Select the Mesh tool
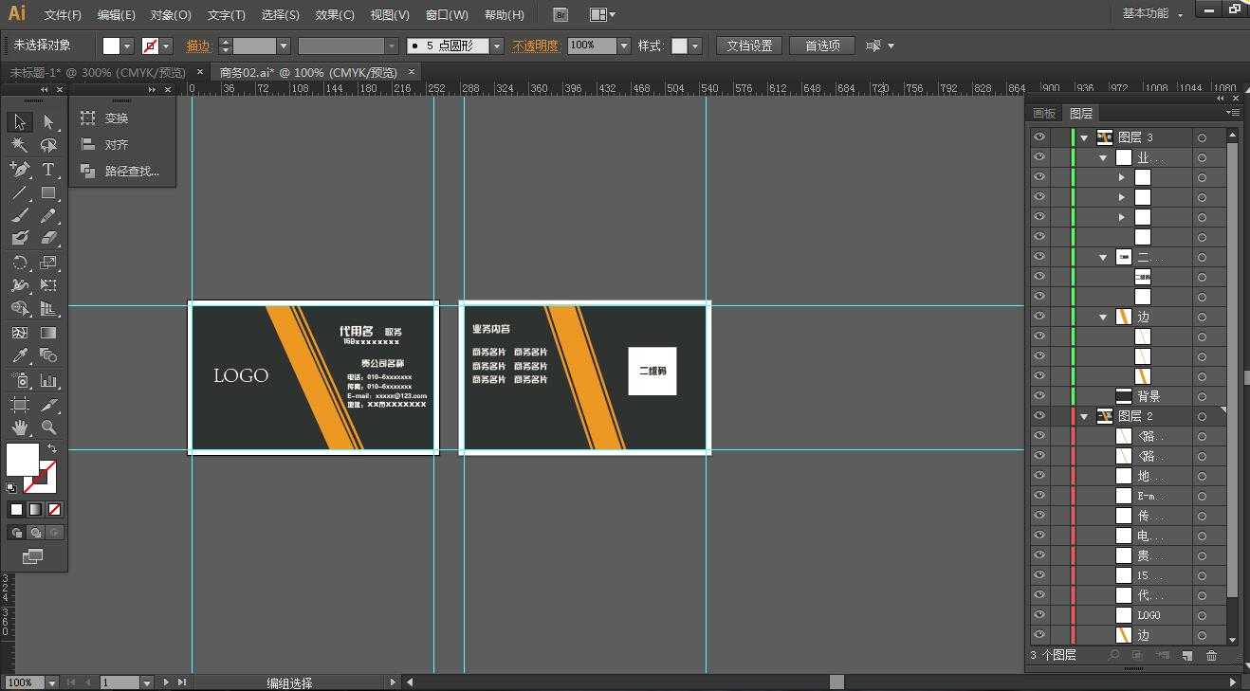 click(20, 333)
